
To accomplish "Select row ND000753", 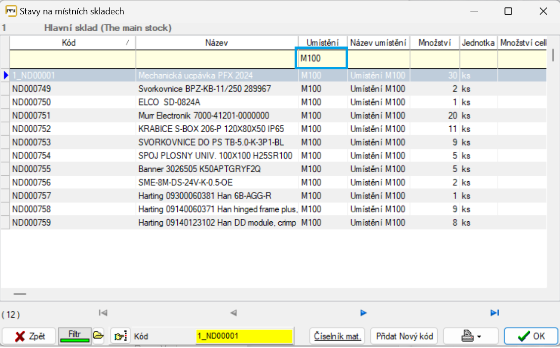I will (278, 143).
